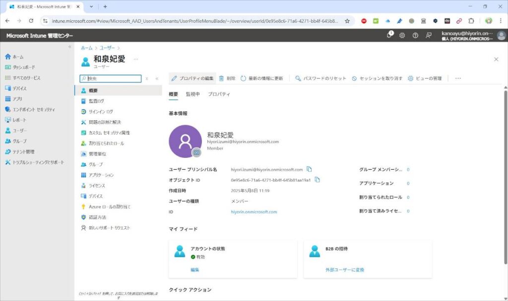
Task: Open すべてのサービス in the left navigation
Action: pos(23,78)
